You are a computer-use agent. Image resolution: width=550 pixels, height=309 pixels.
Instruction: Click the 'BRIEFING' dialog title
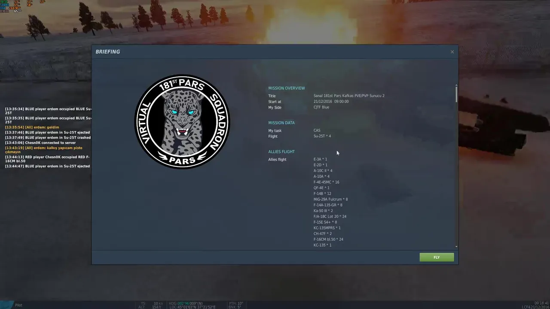tap(108, 51)
